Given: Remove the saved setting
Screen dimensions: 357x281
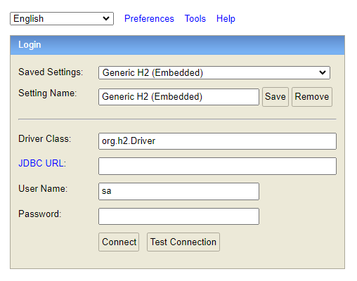Looking at the screenshot, I should coord(312,97).
